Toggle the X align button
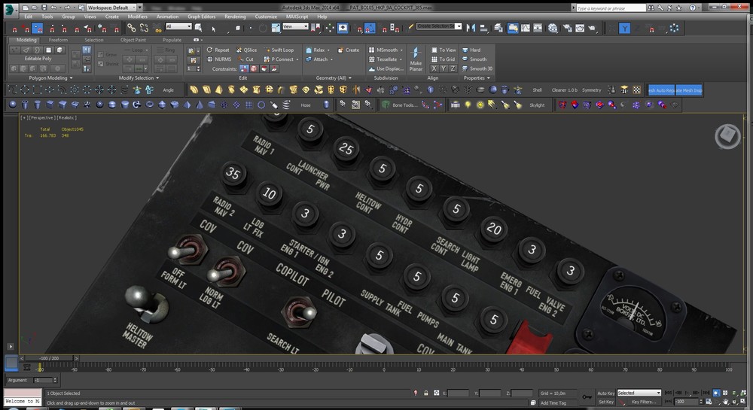The height and width of the screenshot is (410, 753). click(434, 68)
